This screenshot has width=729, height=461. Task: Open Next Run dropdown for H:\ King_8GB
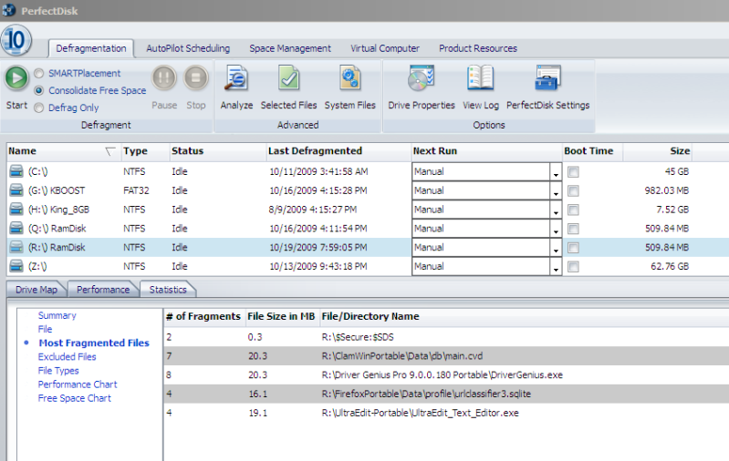point(556,210)
